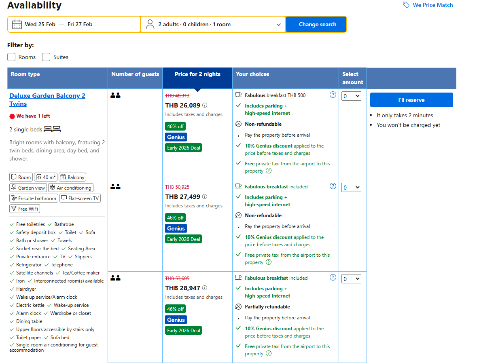Click the price tag icon next to We Price Match
Image resolution: width=479 pixels, height=363 pixels.
[x=405, y=5]
